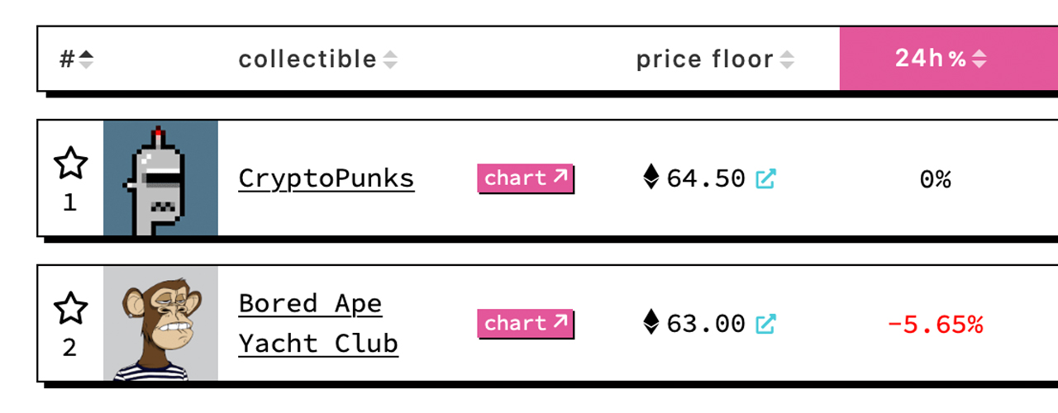Image resolution: width=1058 pixels, height=413 pixels.
Task: Star CryptoPunks as a favorite
Action: [70, 164]
